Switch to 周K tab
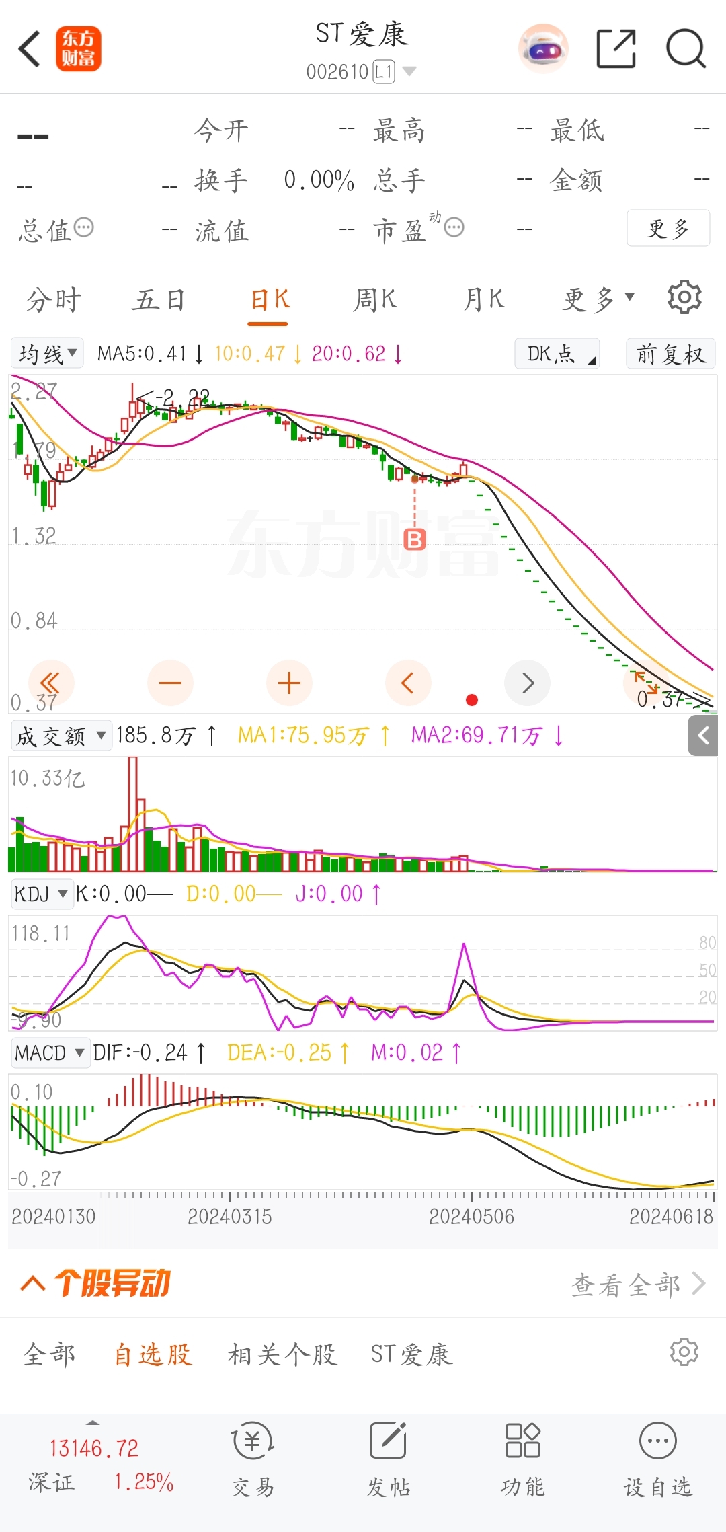The image size is (726, 1532). 375,299
